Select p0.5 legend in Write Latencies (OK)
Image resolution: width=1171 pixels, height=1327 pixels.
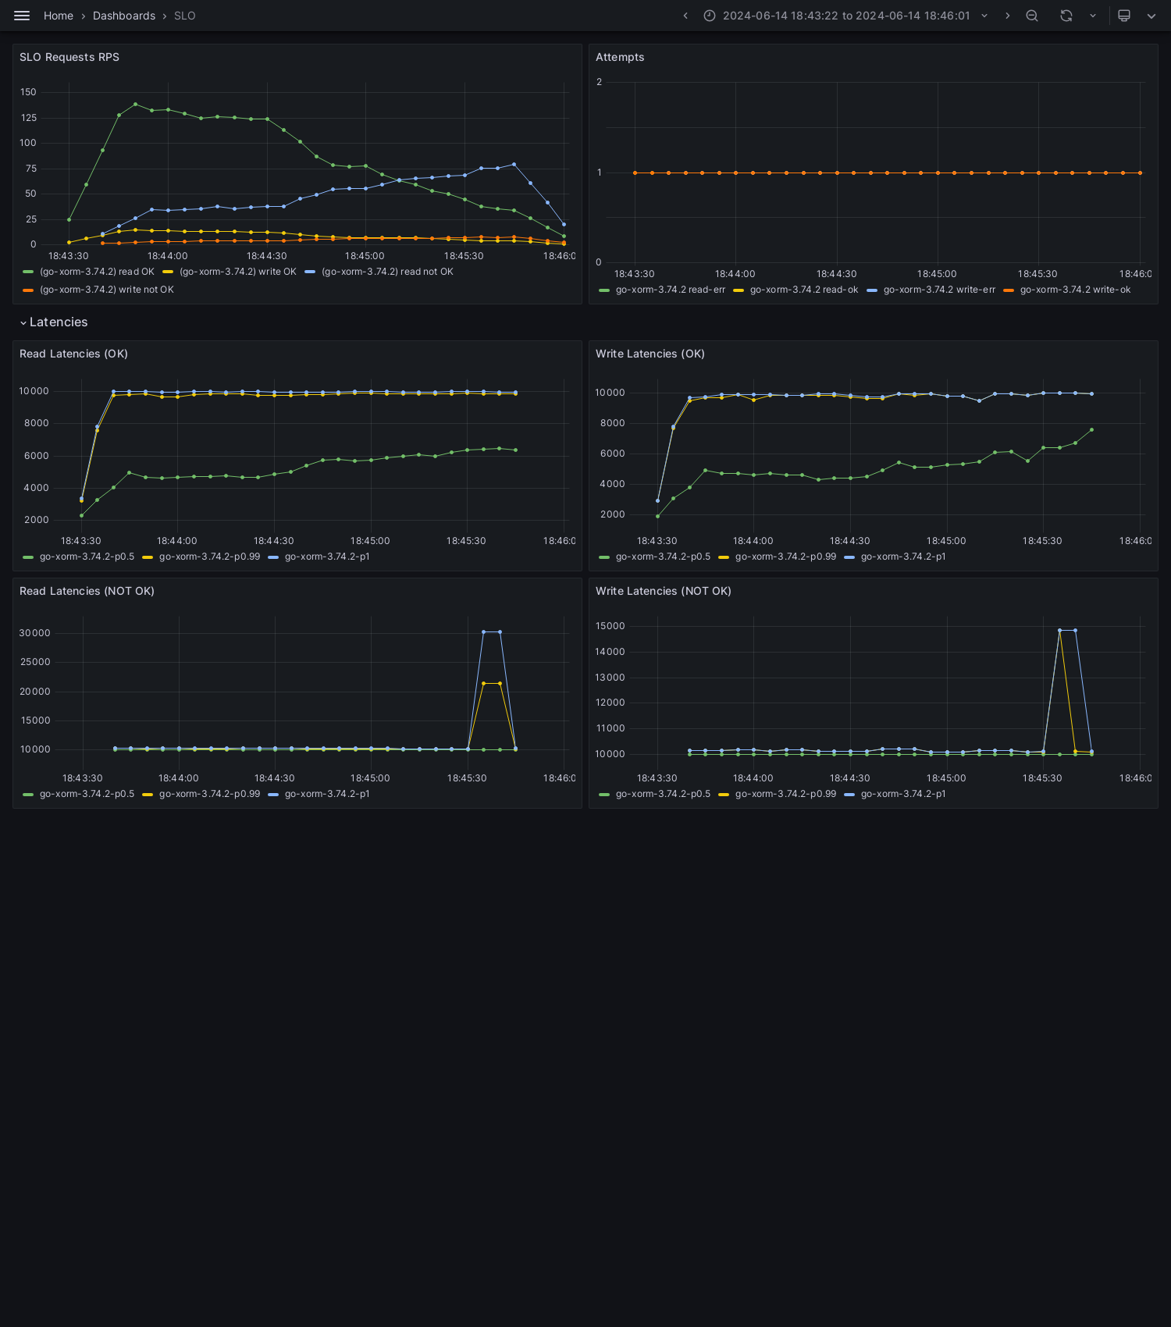click(x=663, y=557)
